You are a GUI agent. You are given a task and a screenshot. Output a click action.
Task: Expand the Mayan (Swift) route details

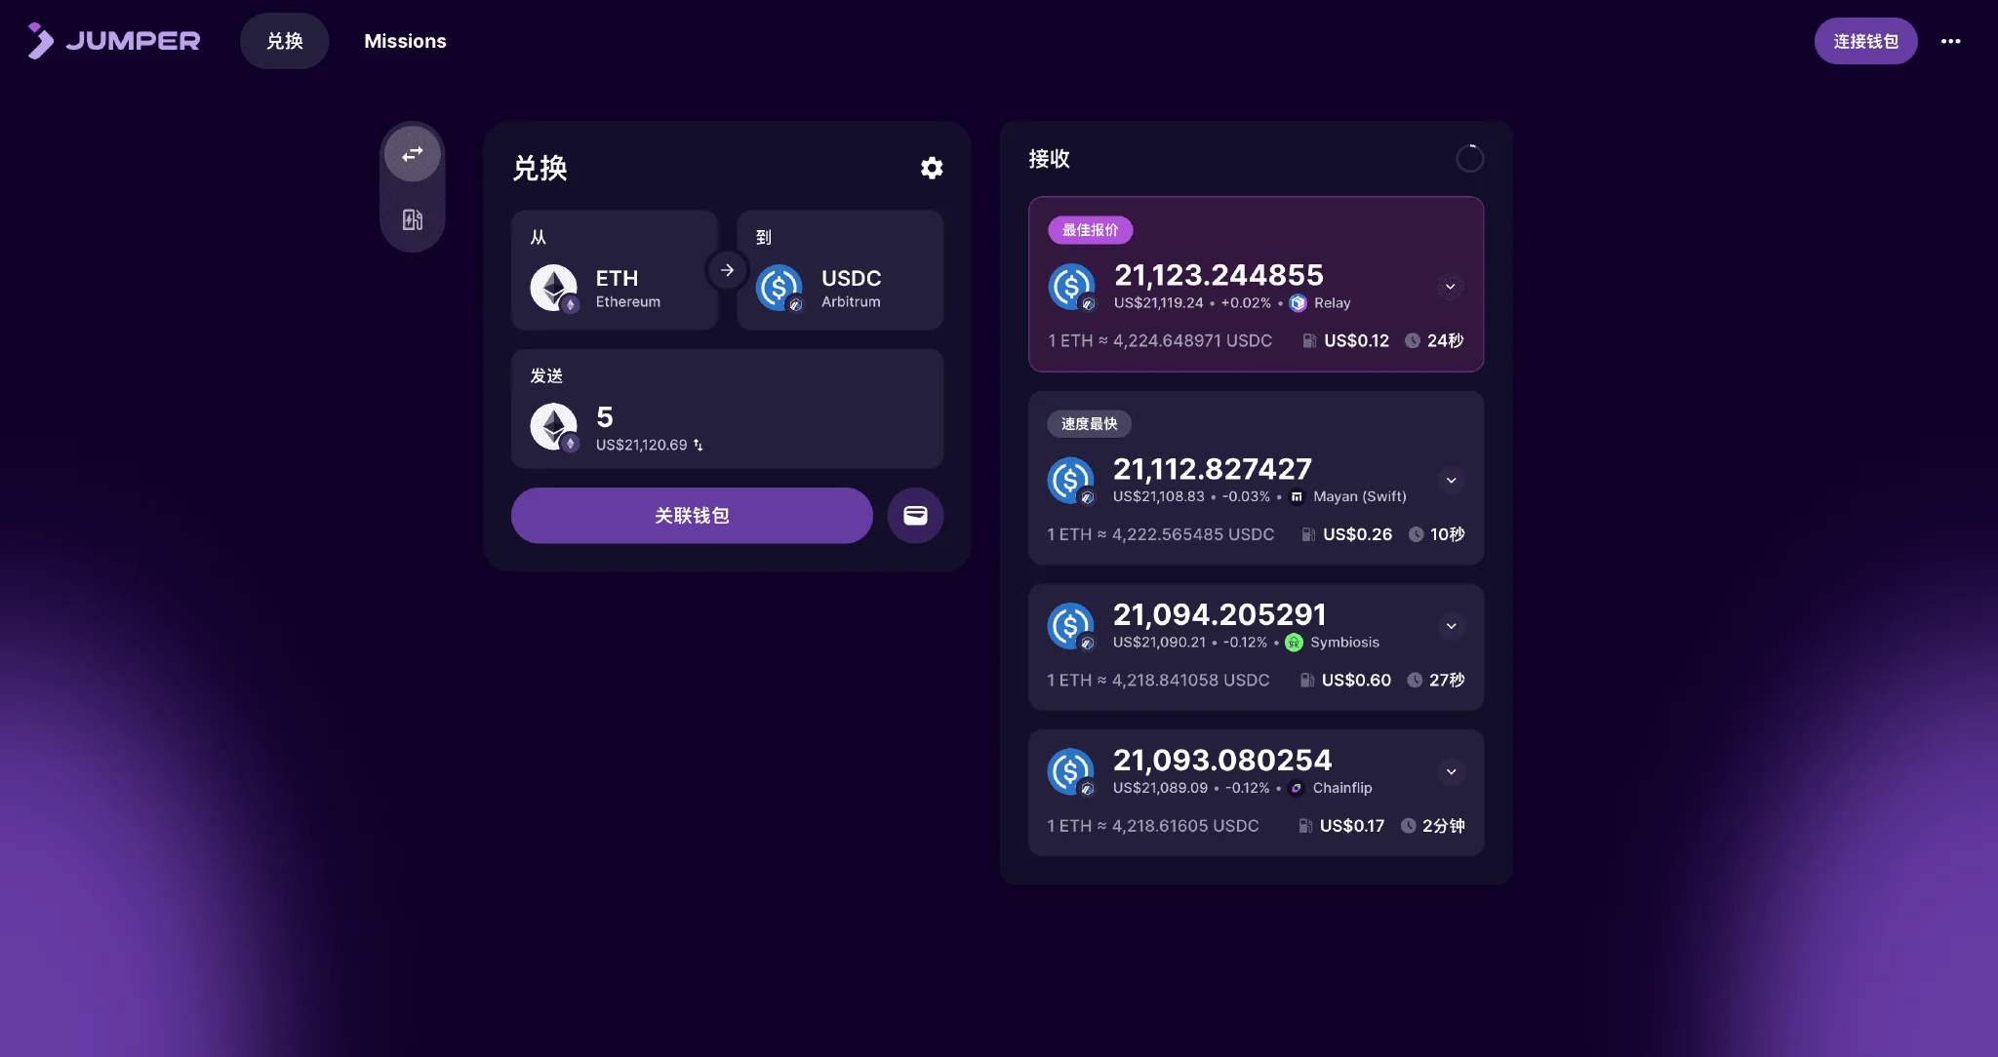click(x=1451, y=480)
